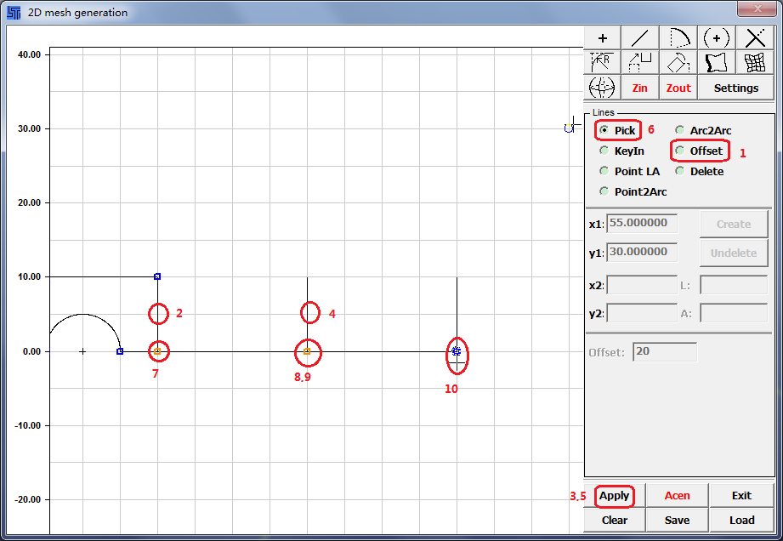Click the Undelete button
Viewport: 783px width, 541px height.
pyautogui.click(x=734, y=253)
